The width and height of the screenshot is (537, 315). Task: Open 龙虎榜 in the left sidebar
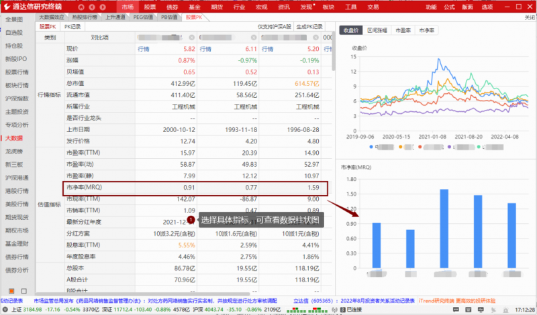(14, 151)
